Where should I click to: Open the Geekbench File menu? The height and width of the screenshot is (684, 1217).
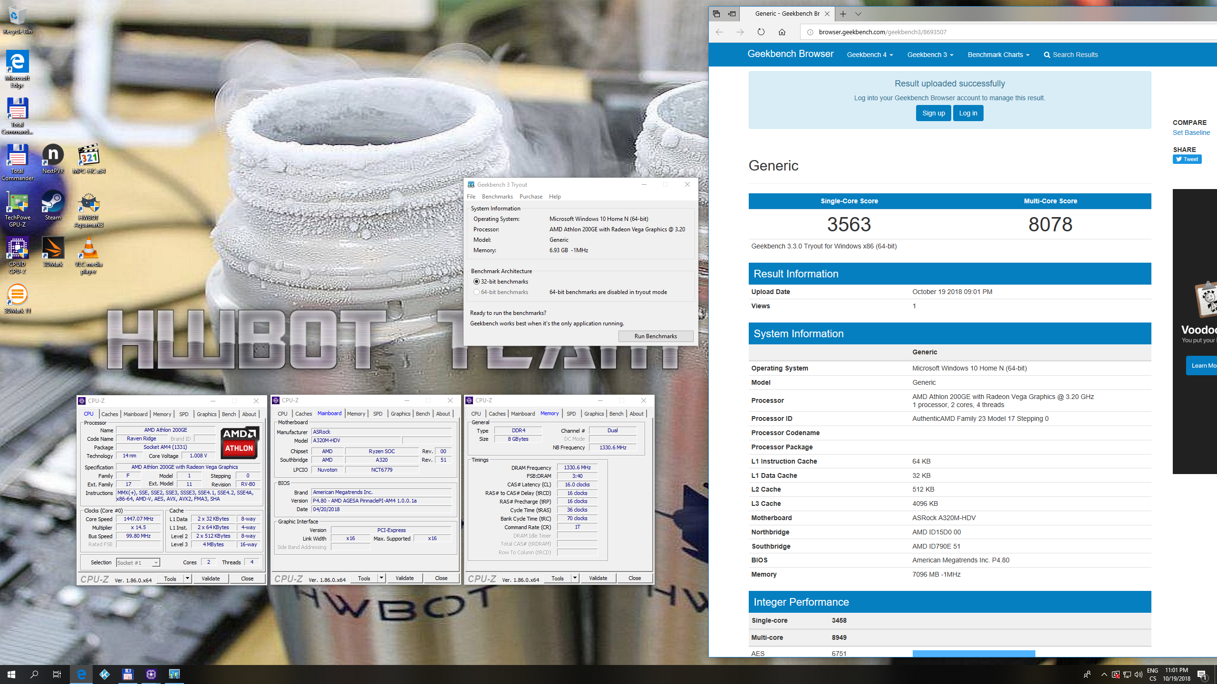[x=471, y=197]
